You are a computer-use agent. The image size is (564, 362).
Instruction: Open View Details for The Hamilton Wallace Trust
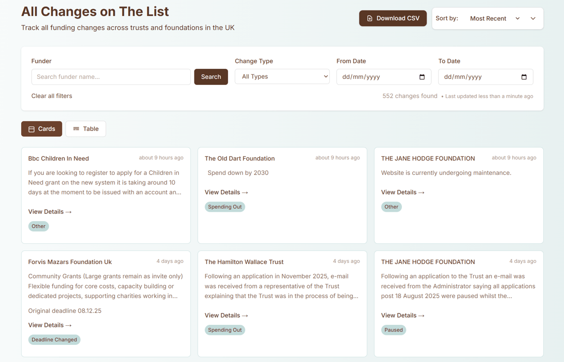click(x=226, y=316)
